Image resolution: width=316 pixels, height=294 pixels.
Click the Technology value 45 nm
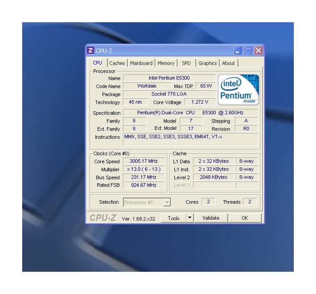135,102
